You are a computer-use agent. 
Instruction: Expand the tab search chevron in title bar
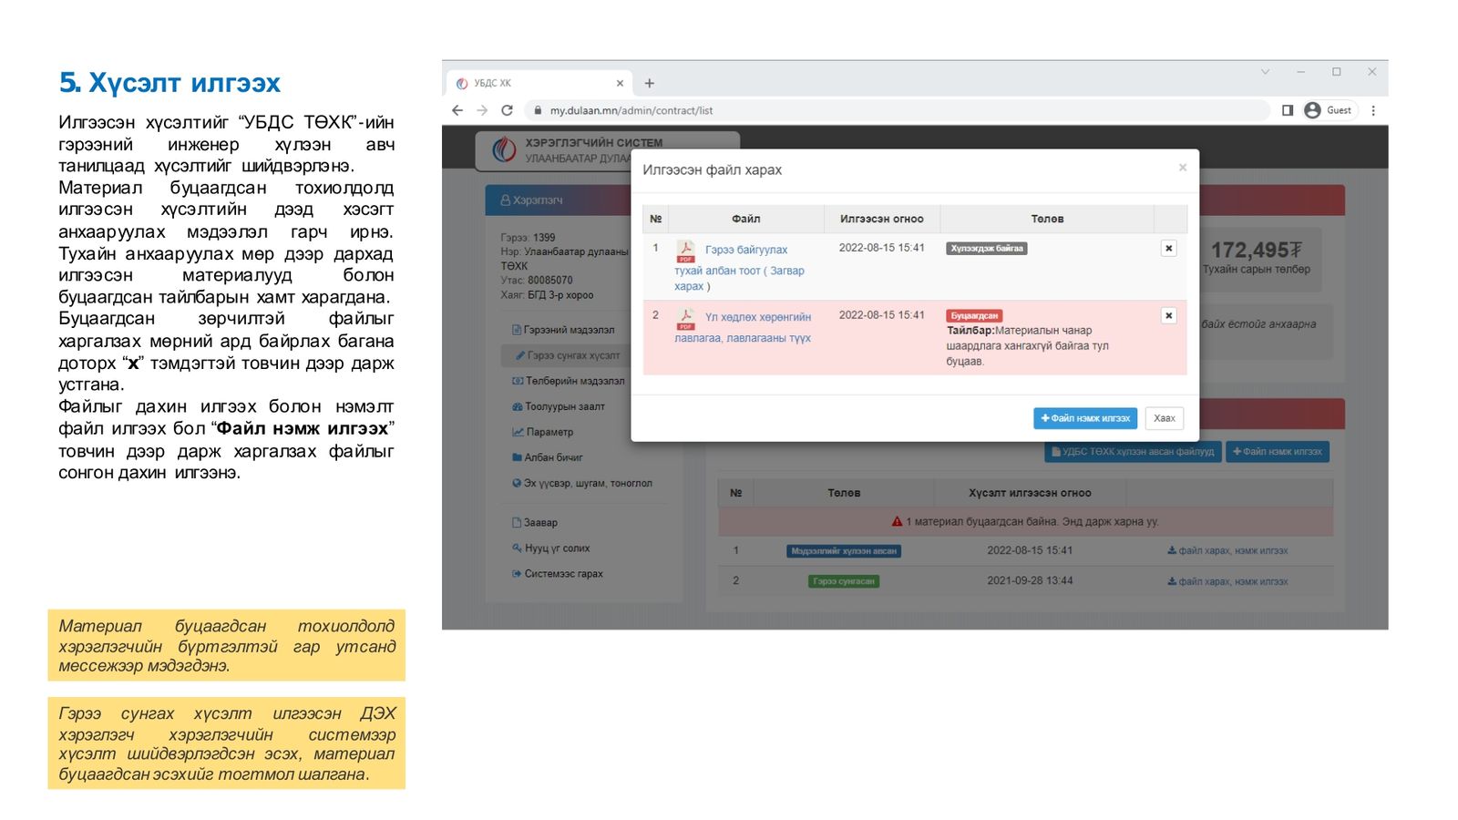1265,72
